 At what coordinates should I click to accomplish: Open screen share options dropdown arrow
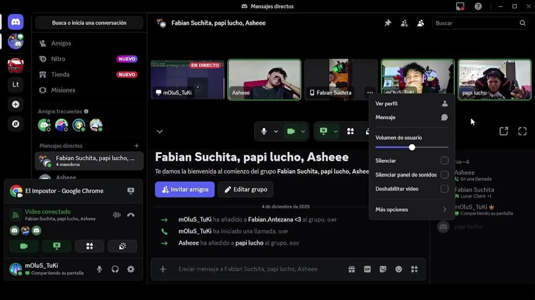pyautogui.click(x=335, y=131)
